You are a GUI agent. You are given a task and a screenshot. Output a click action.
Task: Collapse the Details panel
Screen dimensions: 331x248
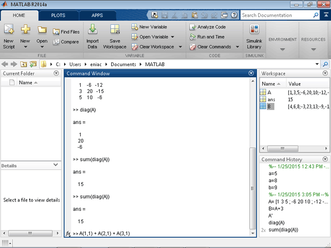[x=56, y=165]
